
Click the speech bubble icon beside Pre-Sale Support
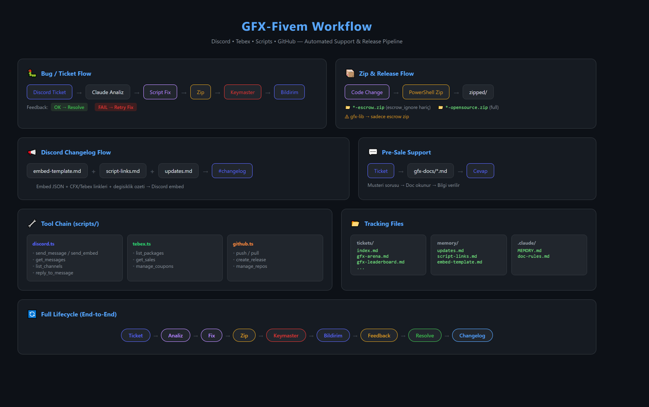click(x=373, y=152)
